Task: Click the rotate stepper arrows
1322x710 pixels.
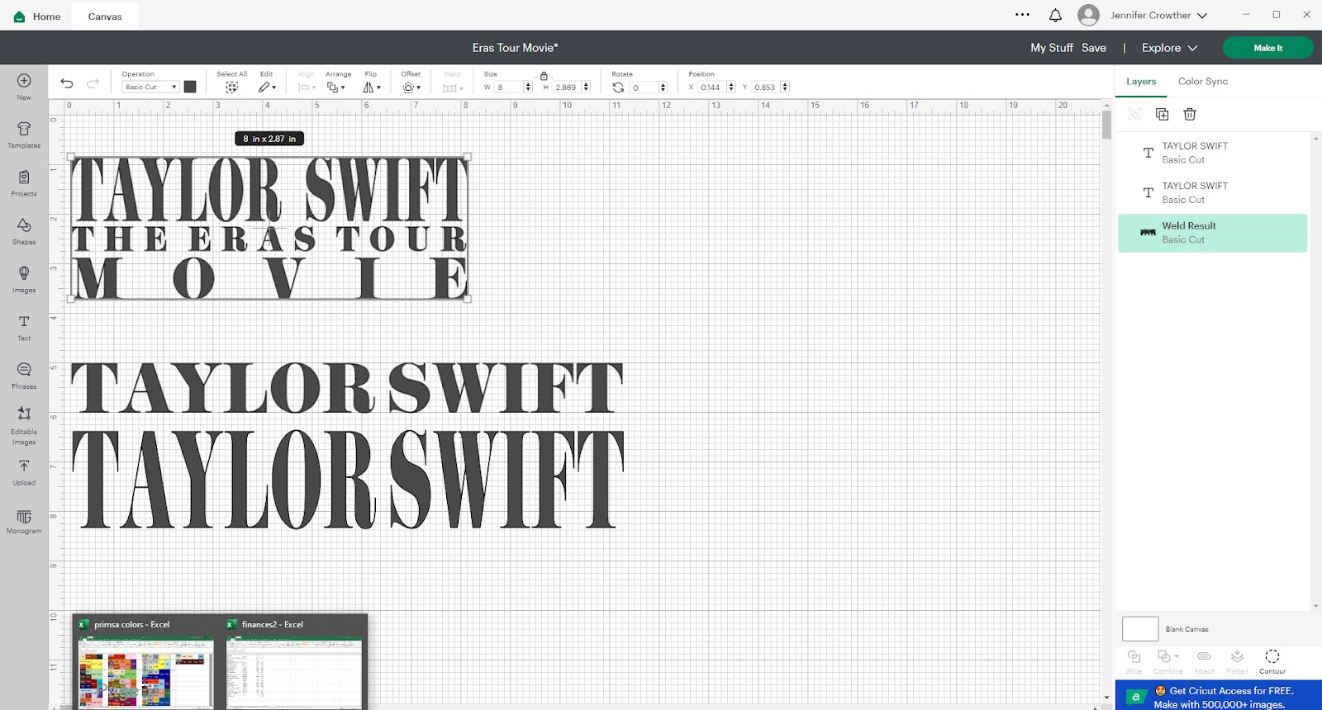Action: [663, 87]
